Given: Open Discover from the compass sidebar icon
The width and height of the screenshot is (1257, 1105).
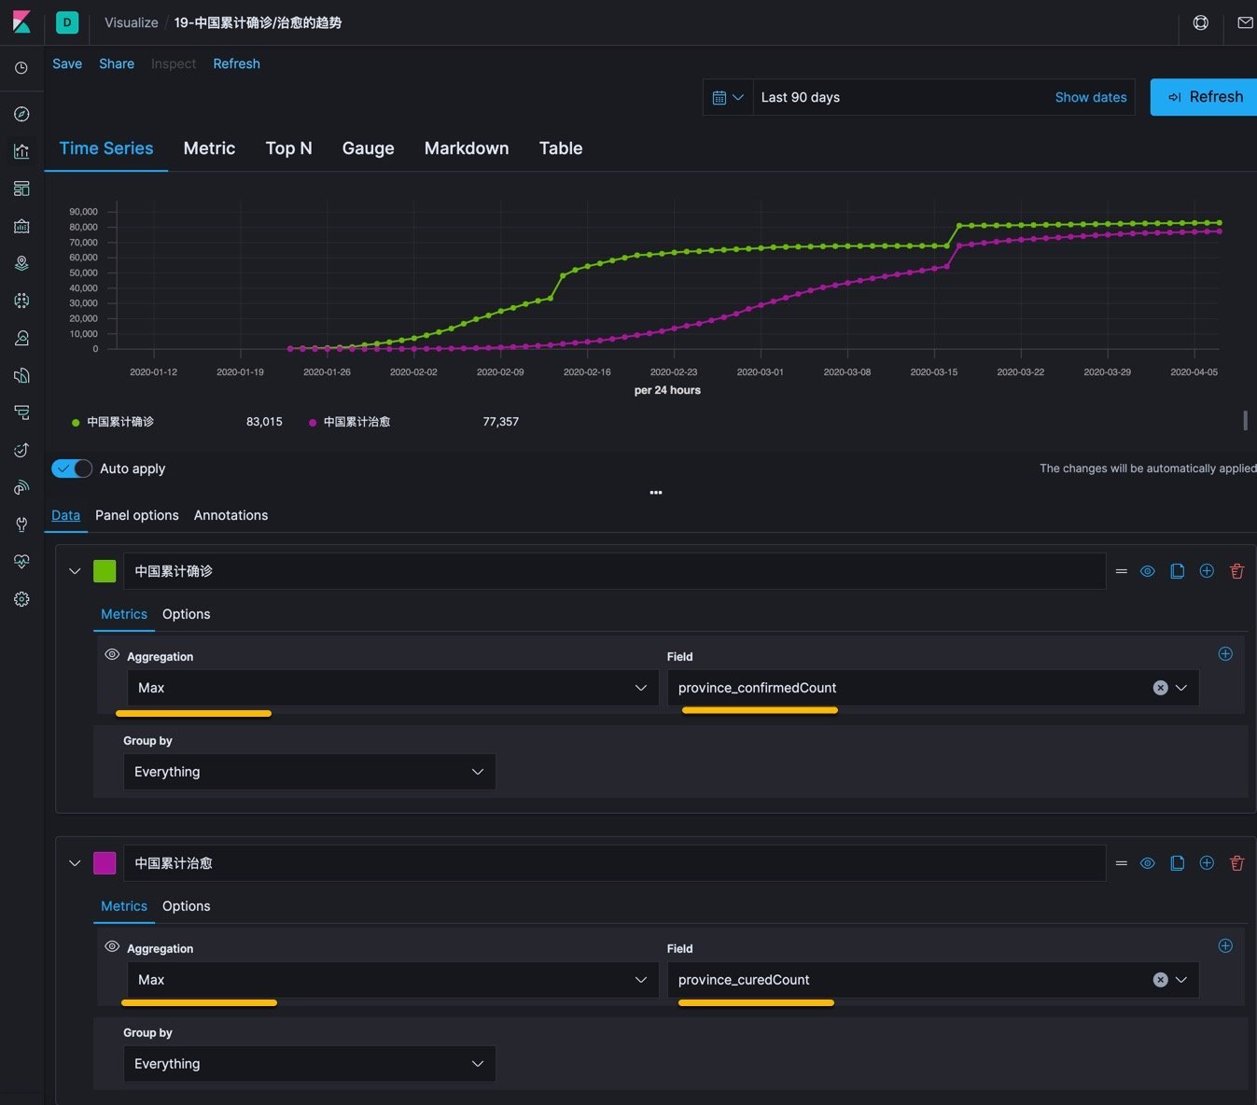Looking at the screenshot, I should (x=21, y=114).
